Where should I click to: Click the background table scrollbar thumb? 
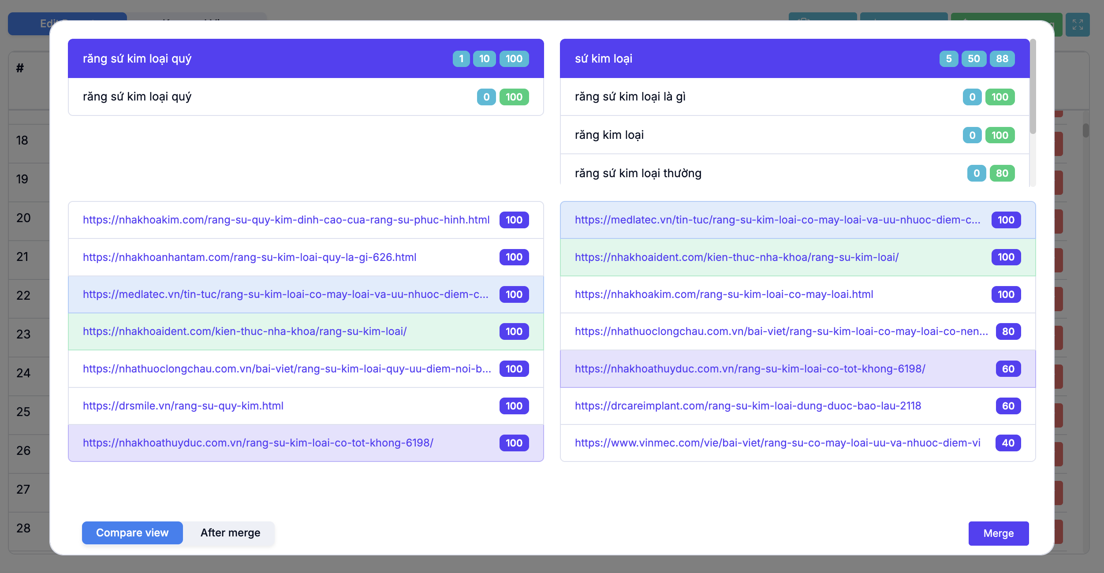click(1086, 130)
